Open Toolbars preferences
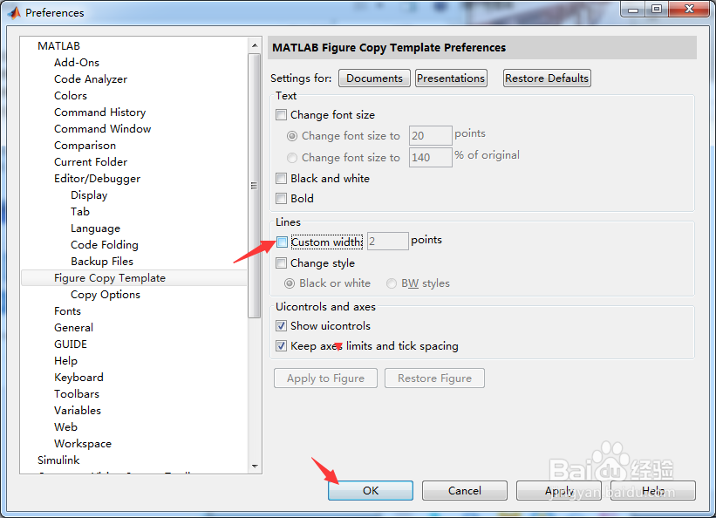Screen dimensions: 716x518 click(76, 394)
